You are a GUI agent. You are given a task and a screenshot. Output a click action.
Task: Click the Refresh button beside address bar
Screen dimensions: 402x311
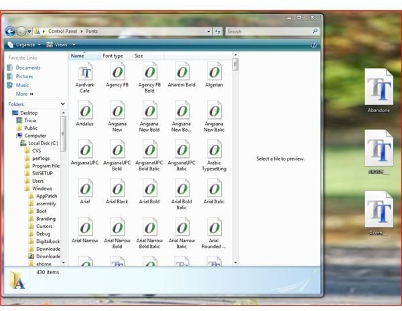(x=217, y=31)
